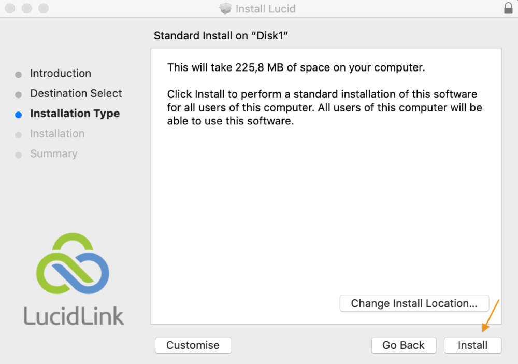This screenshot has height=364, width=518.
Task: Click the Install Lucid window title
Action: tap(265, 9)
